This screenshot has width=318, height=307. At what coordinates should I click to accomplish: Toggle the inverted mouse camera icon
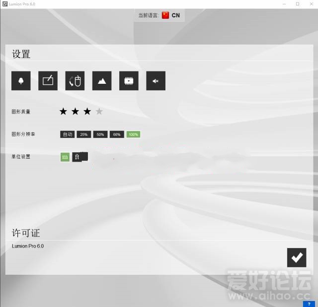(75, 81)
